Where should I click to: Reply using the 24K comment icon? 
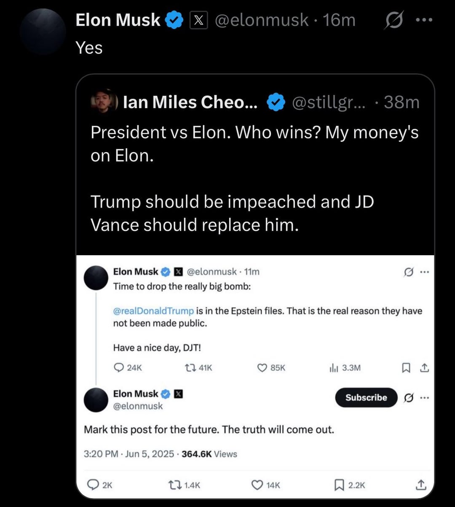(x=119, y=368)
